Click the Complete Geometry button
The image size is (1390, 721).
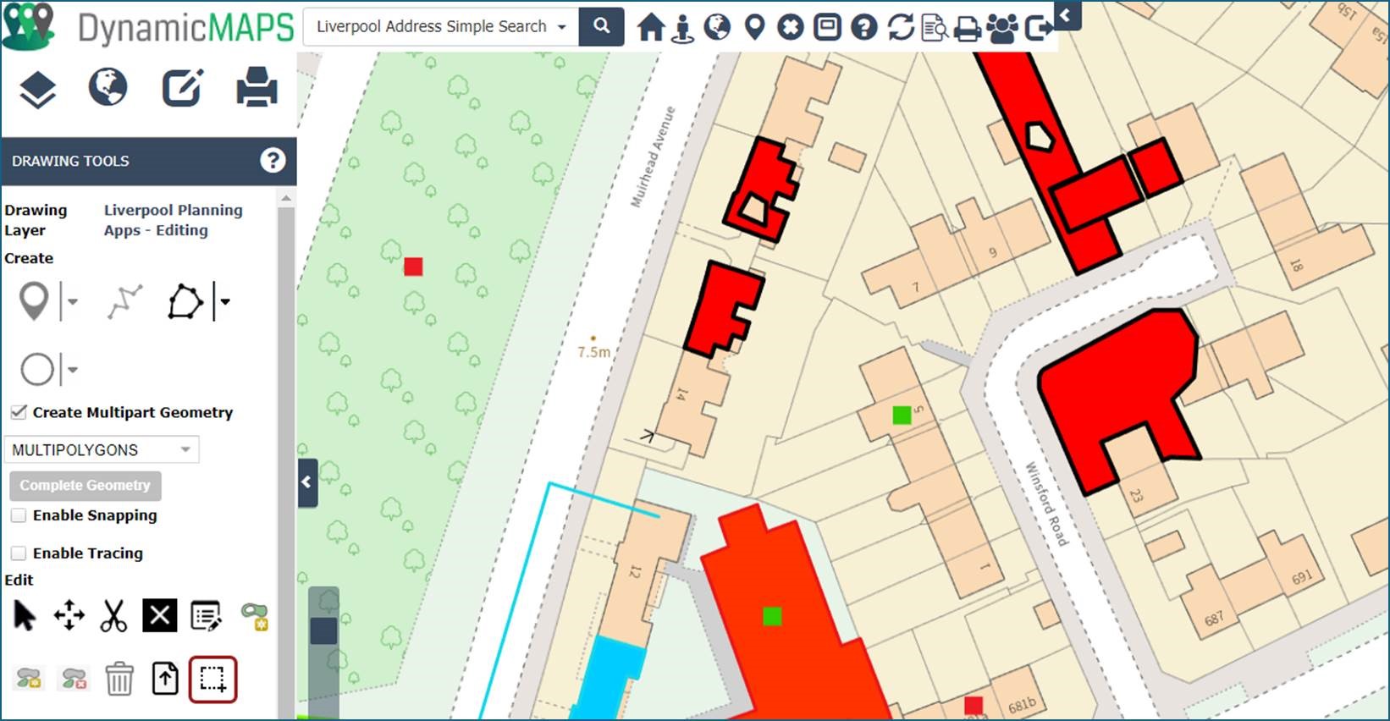85,485
